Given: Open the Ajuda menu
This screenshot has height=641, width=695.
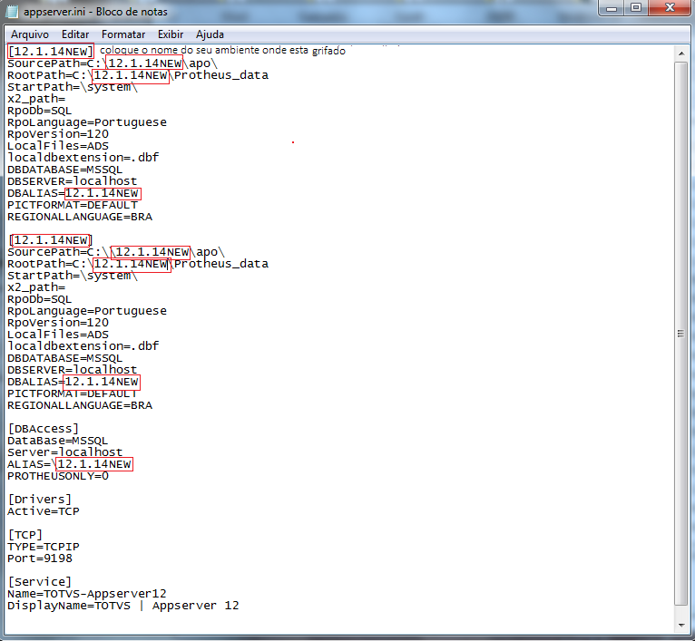Looking at the screenshot, I should pyautogui.click(x=210, y=34).
